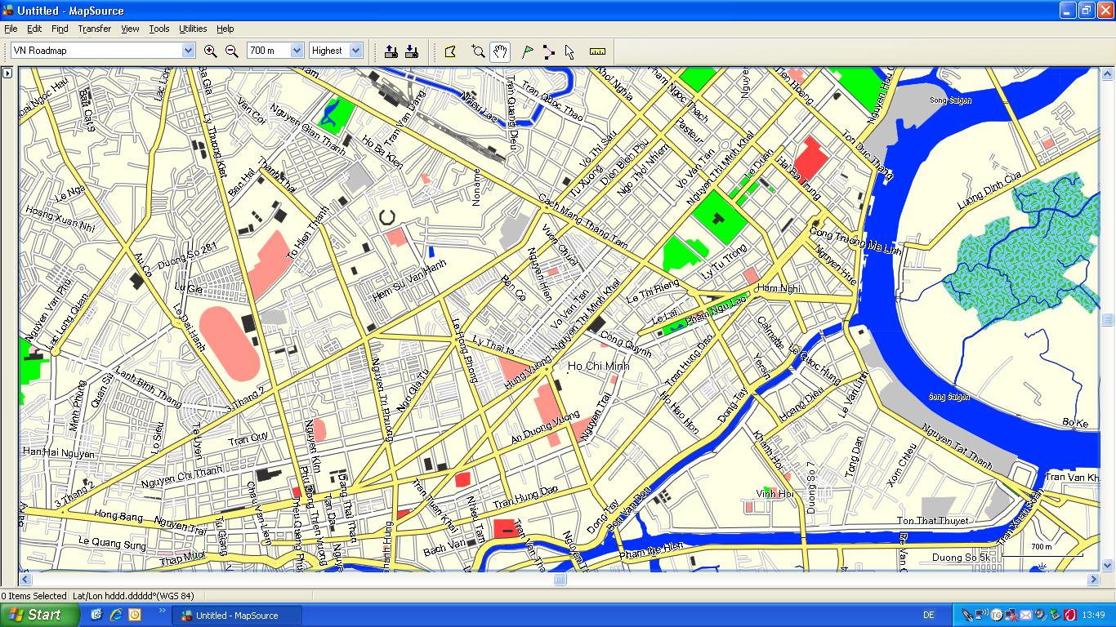Click the Ho Chi Minh city label
This screenshot has width=1116, height=627.
599,367
